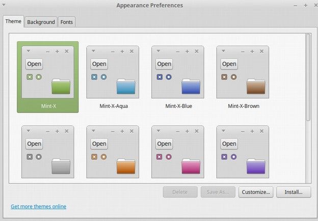Click the blue folder icon in Mint-X-Blue
The width and height of the screenshot is (318, 221).
coord(191,87)
